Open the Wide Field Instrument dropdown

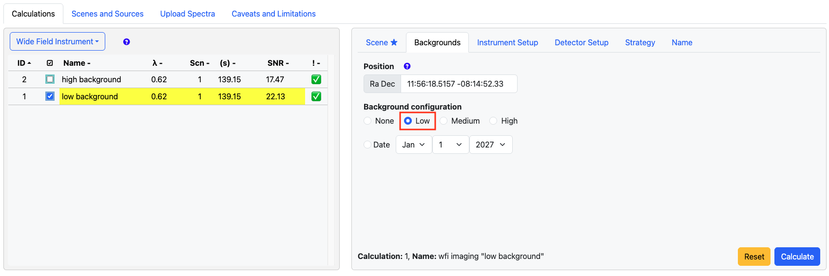(58, 41)
